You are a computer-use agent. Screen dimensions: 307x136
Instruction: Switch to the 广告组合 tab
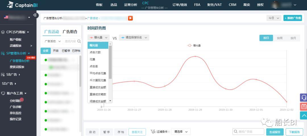(70, 32)
